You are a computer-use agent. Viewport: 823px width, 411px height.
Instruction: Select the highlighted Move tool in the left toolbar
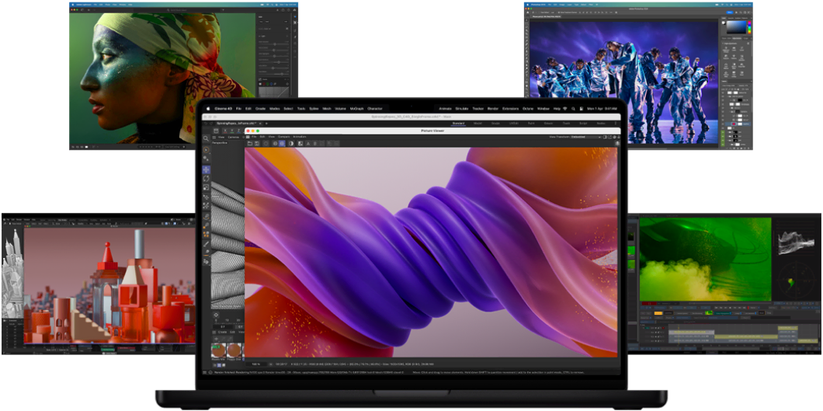(207, 169)
